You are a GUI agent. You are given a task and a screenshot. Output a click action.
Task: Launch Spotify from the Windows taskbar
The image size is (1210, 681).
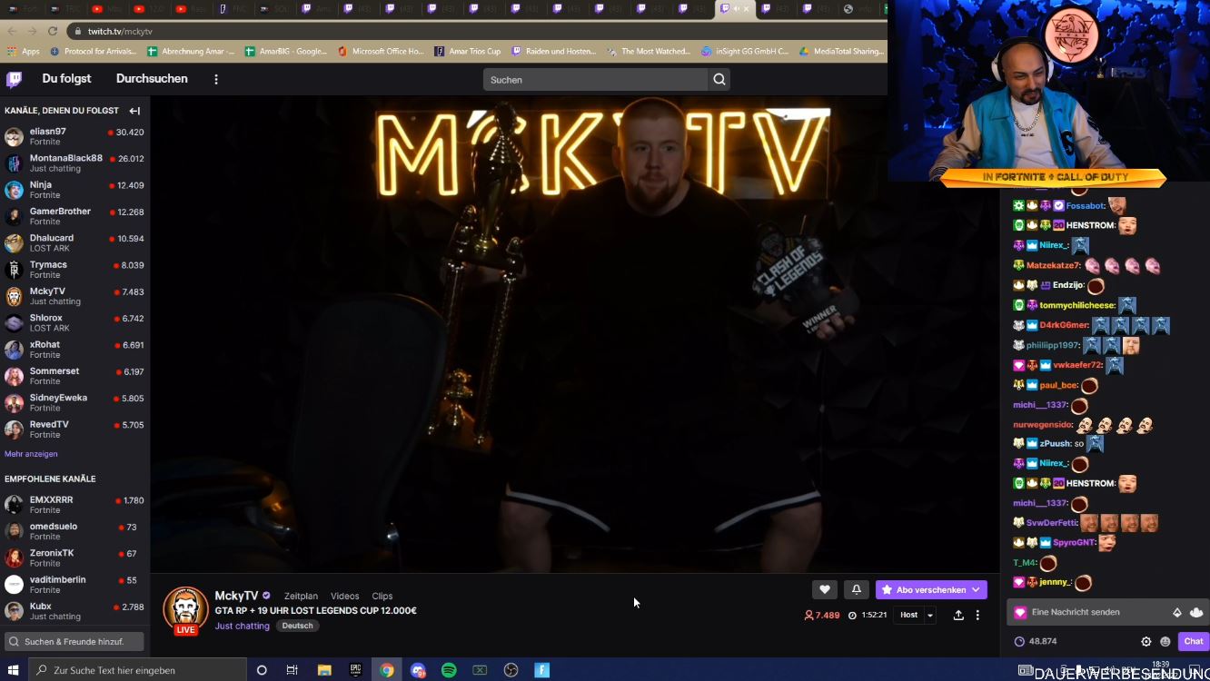tap(448, 670)
